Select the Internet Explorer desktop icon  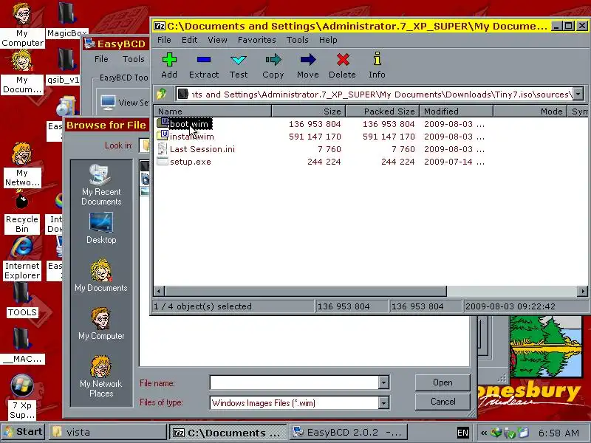(22, 258)
